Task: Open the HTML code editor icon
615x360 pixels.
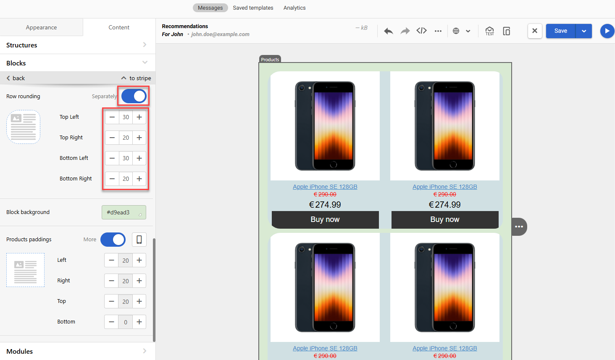Action: (422, 31)
